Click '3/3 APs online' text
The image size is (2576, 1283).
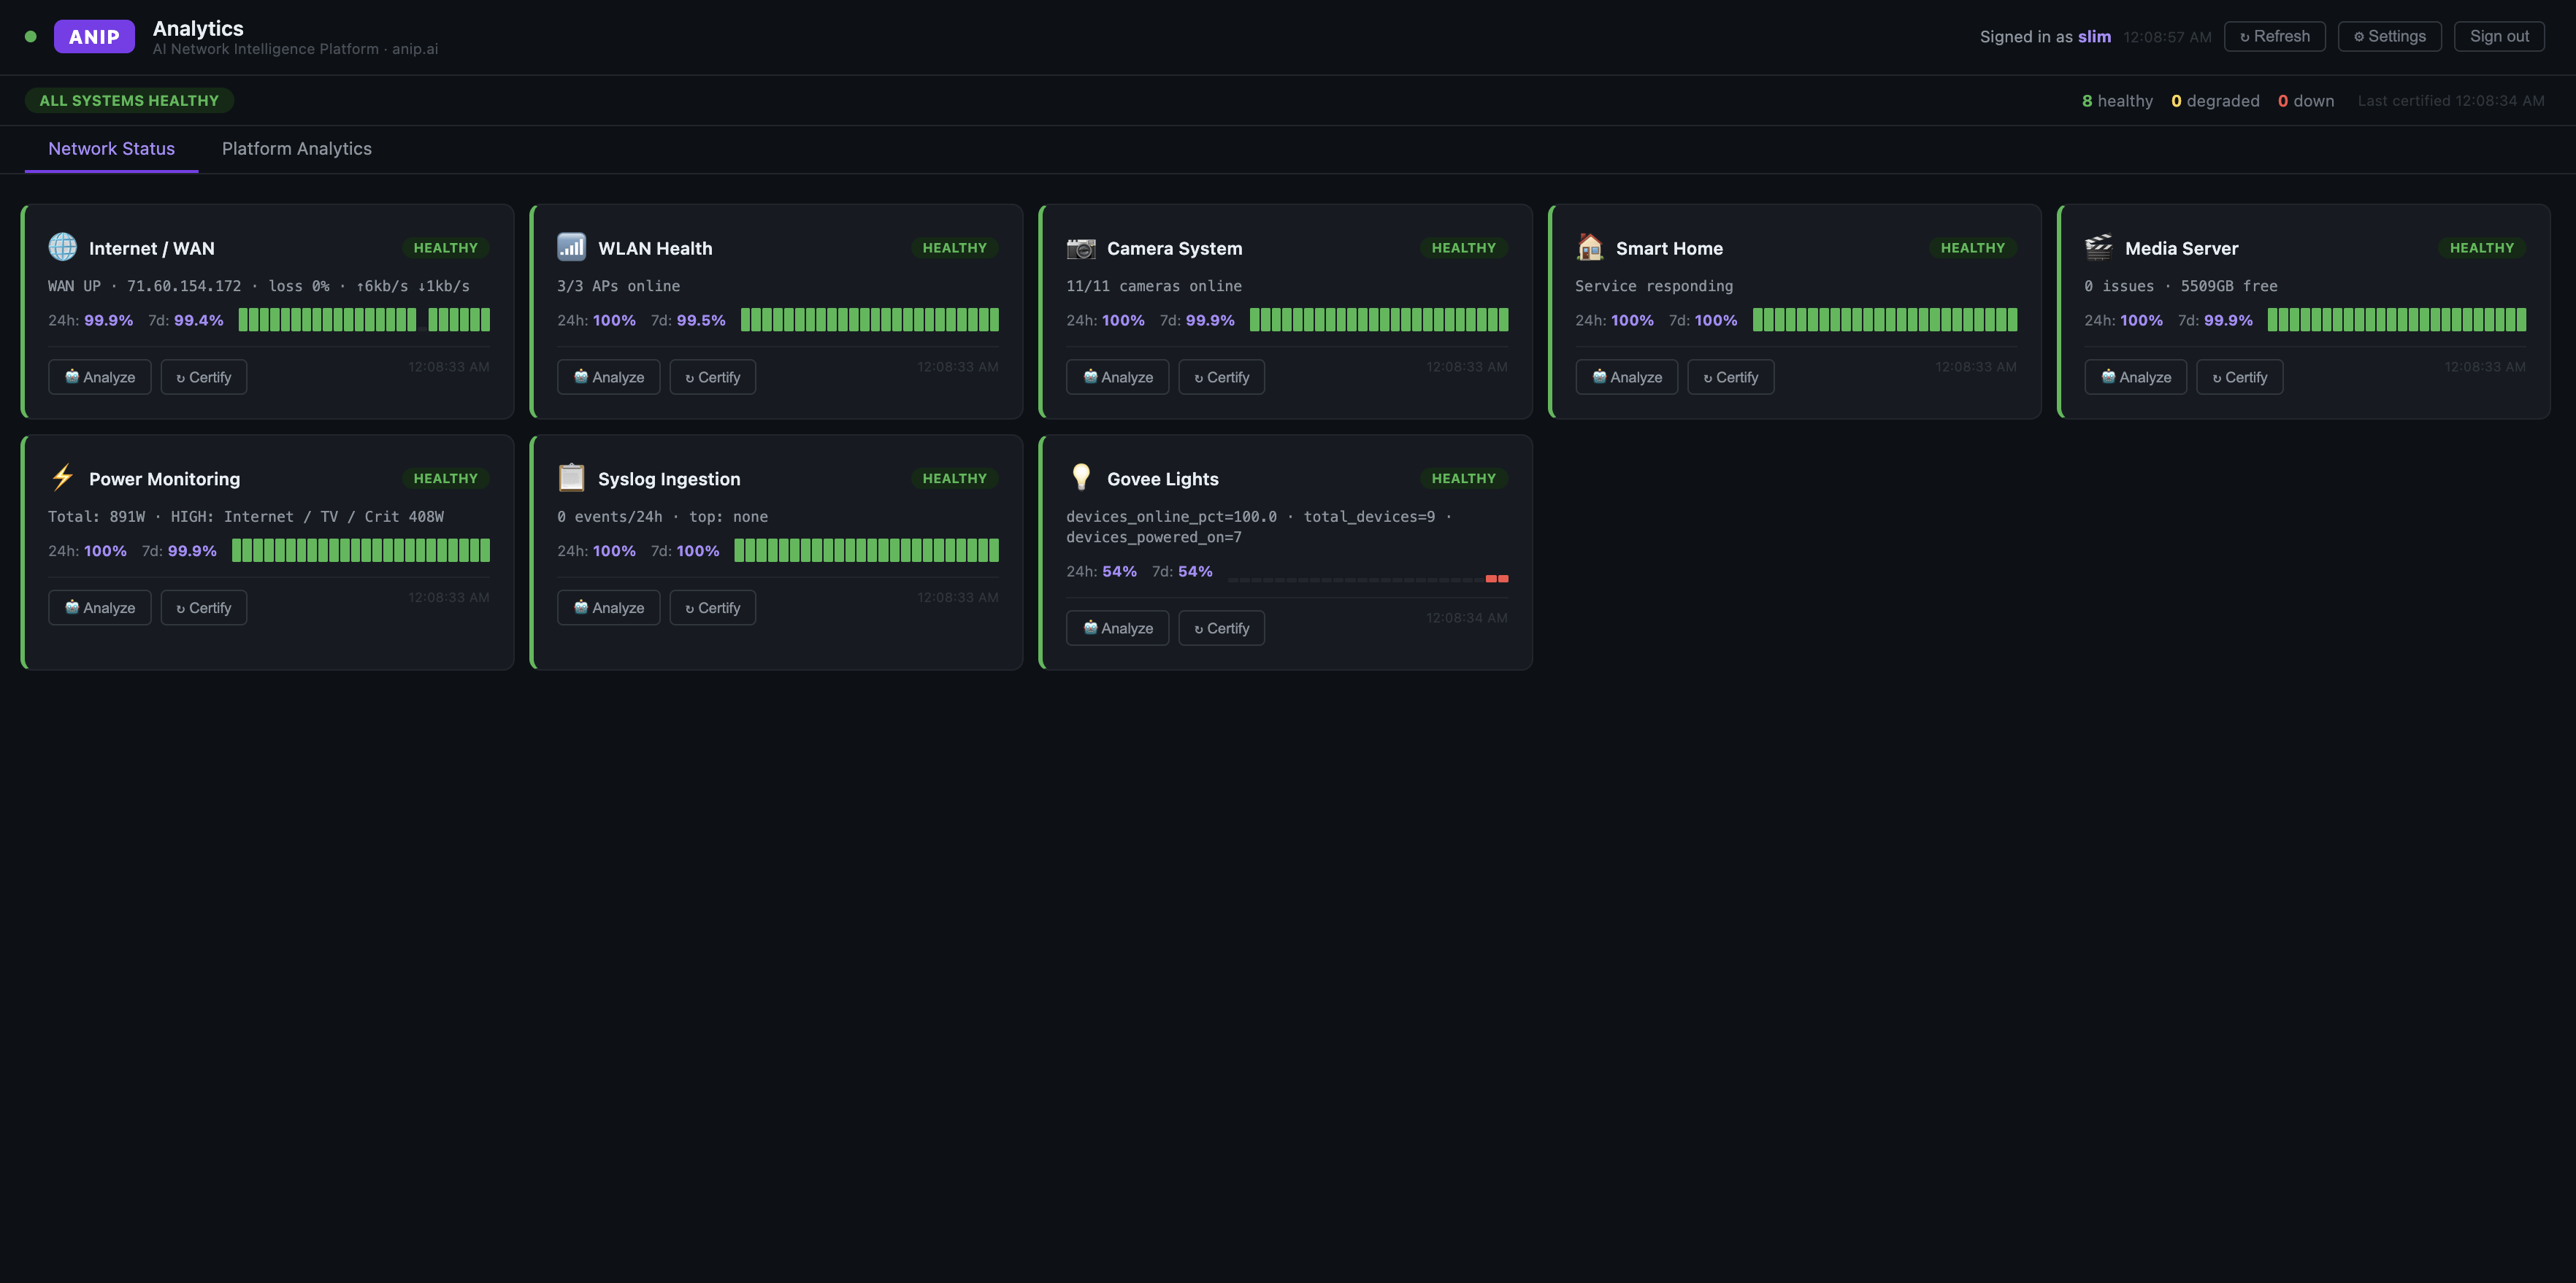pos(618,287)
